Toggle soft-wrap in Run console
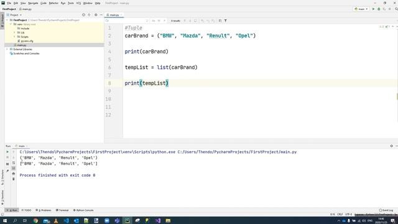The image size is (398, 224). tap(14, 162)
